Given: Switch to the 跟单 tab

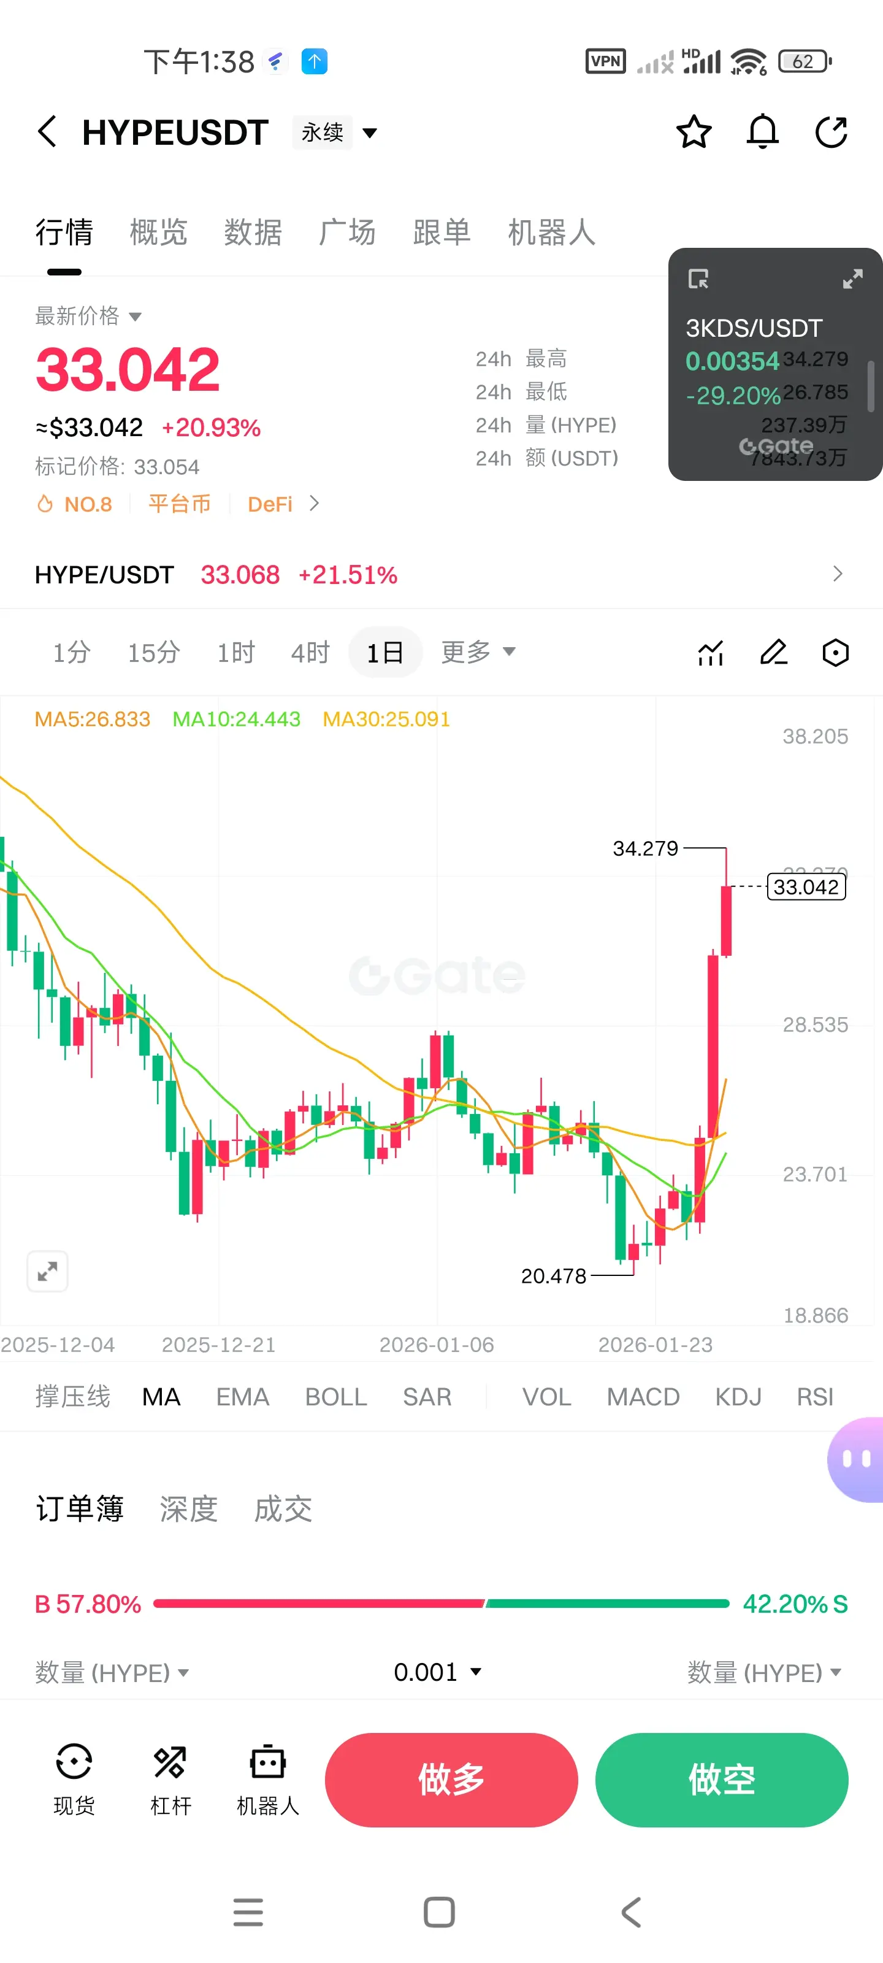Looking at the screenshot, I should (x=442, y=232).
